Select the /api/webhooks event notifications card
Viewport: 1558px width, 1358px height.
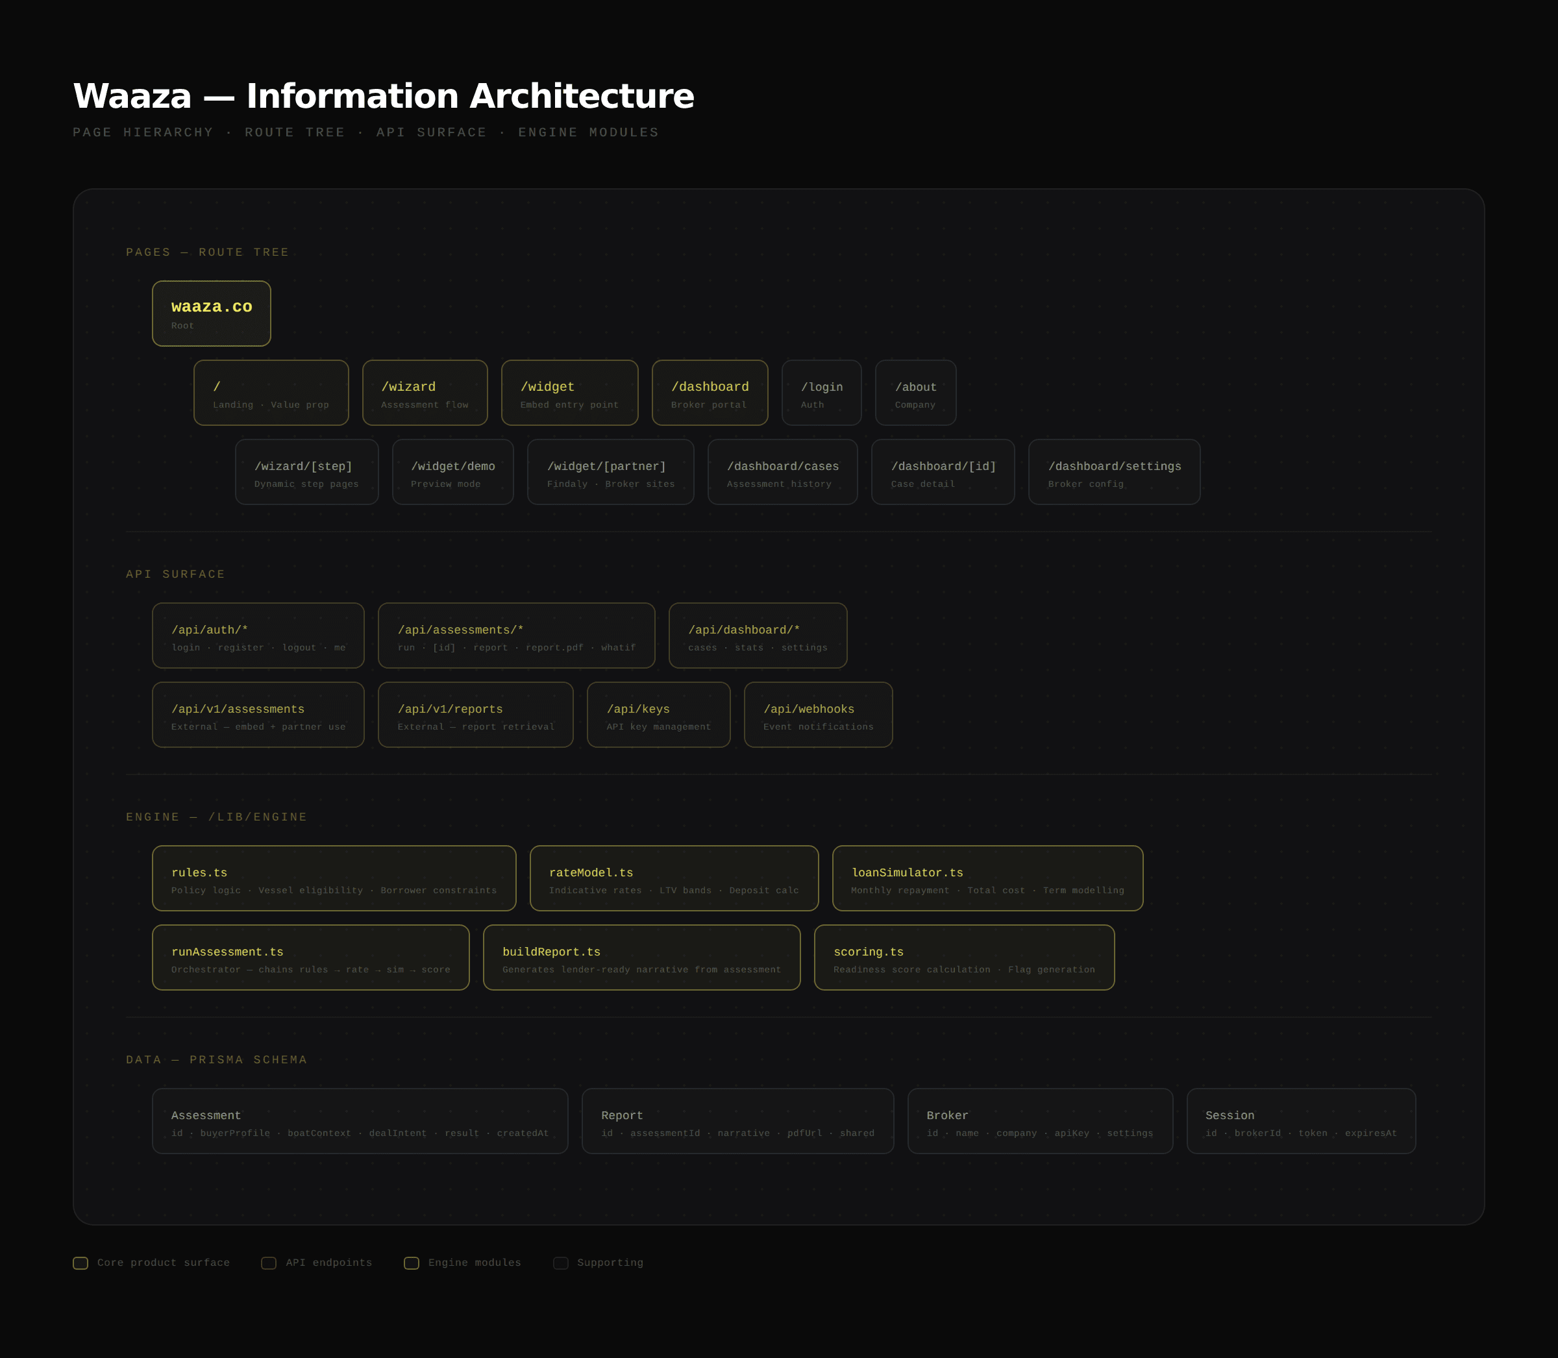click(x=818, y=715)
